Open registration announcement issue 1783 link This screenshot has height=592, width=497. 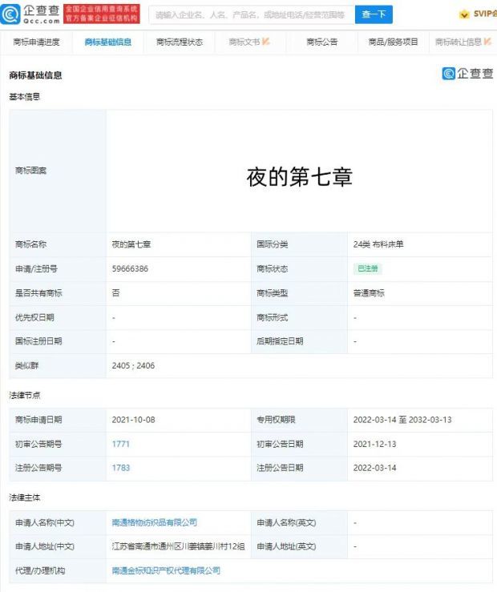[x=121, y=468]
